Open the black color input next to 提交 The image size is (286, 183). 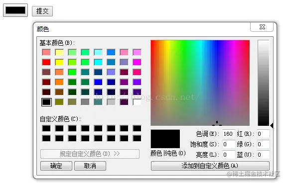click(x=15, y=10)
